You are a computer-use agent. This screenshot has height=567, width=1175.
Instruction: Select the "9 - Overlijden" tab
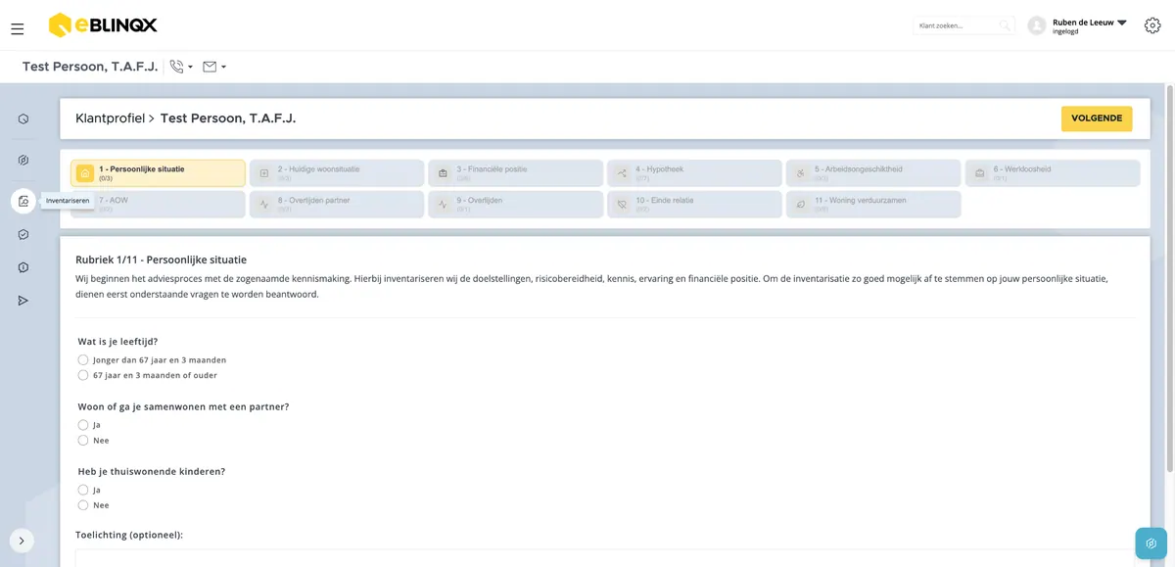pyautogui.click(x=516, y=205)
